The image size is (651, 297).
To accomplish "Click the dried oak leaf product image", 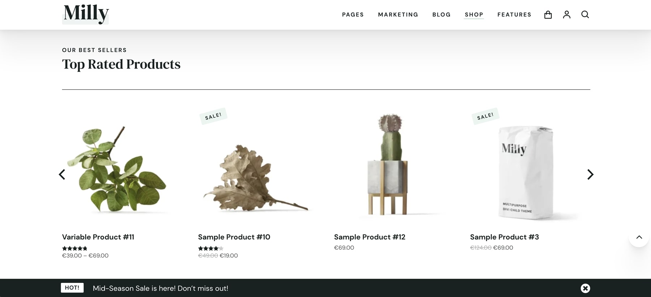I will coord(253,177).
